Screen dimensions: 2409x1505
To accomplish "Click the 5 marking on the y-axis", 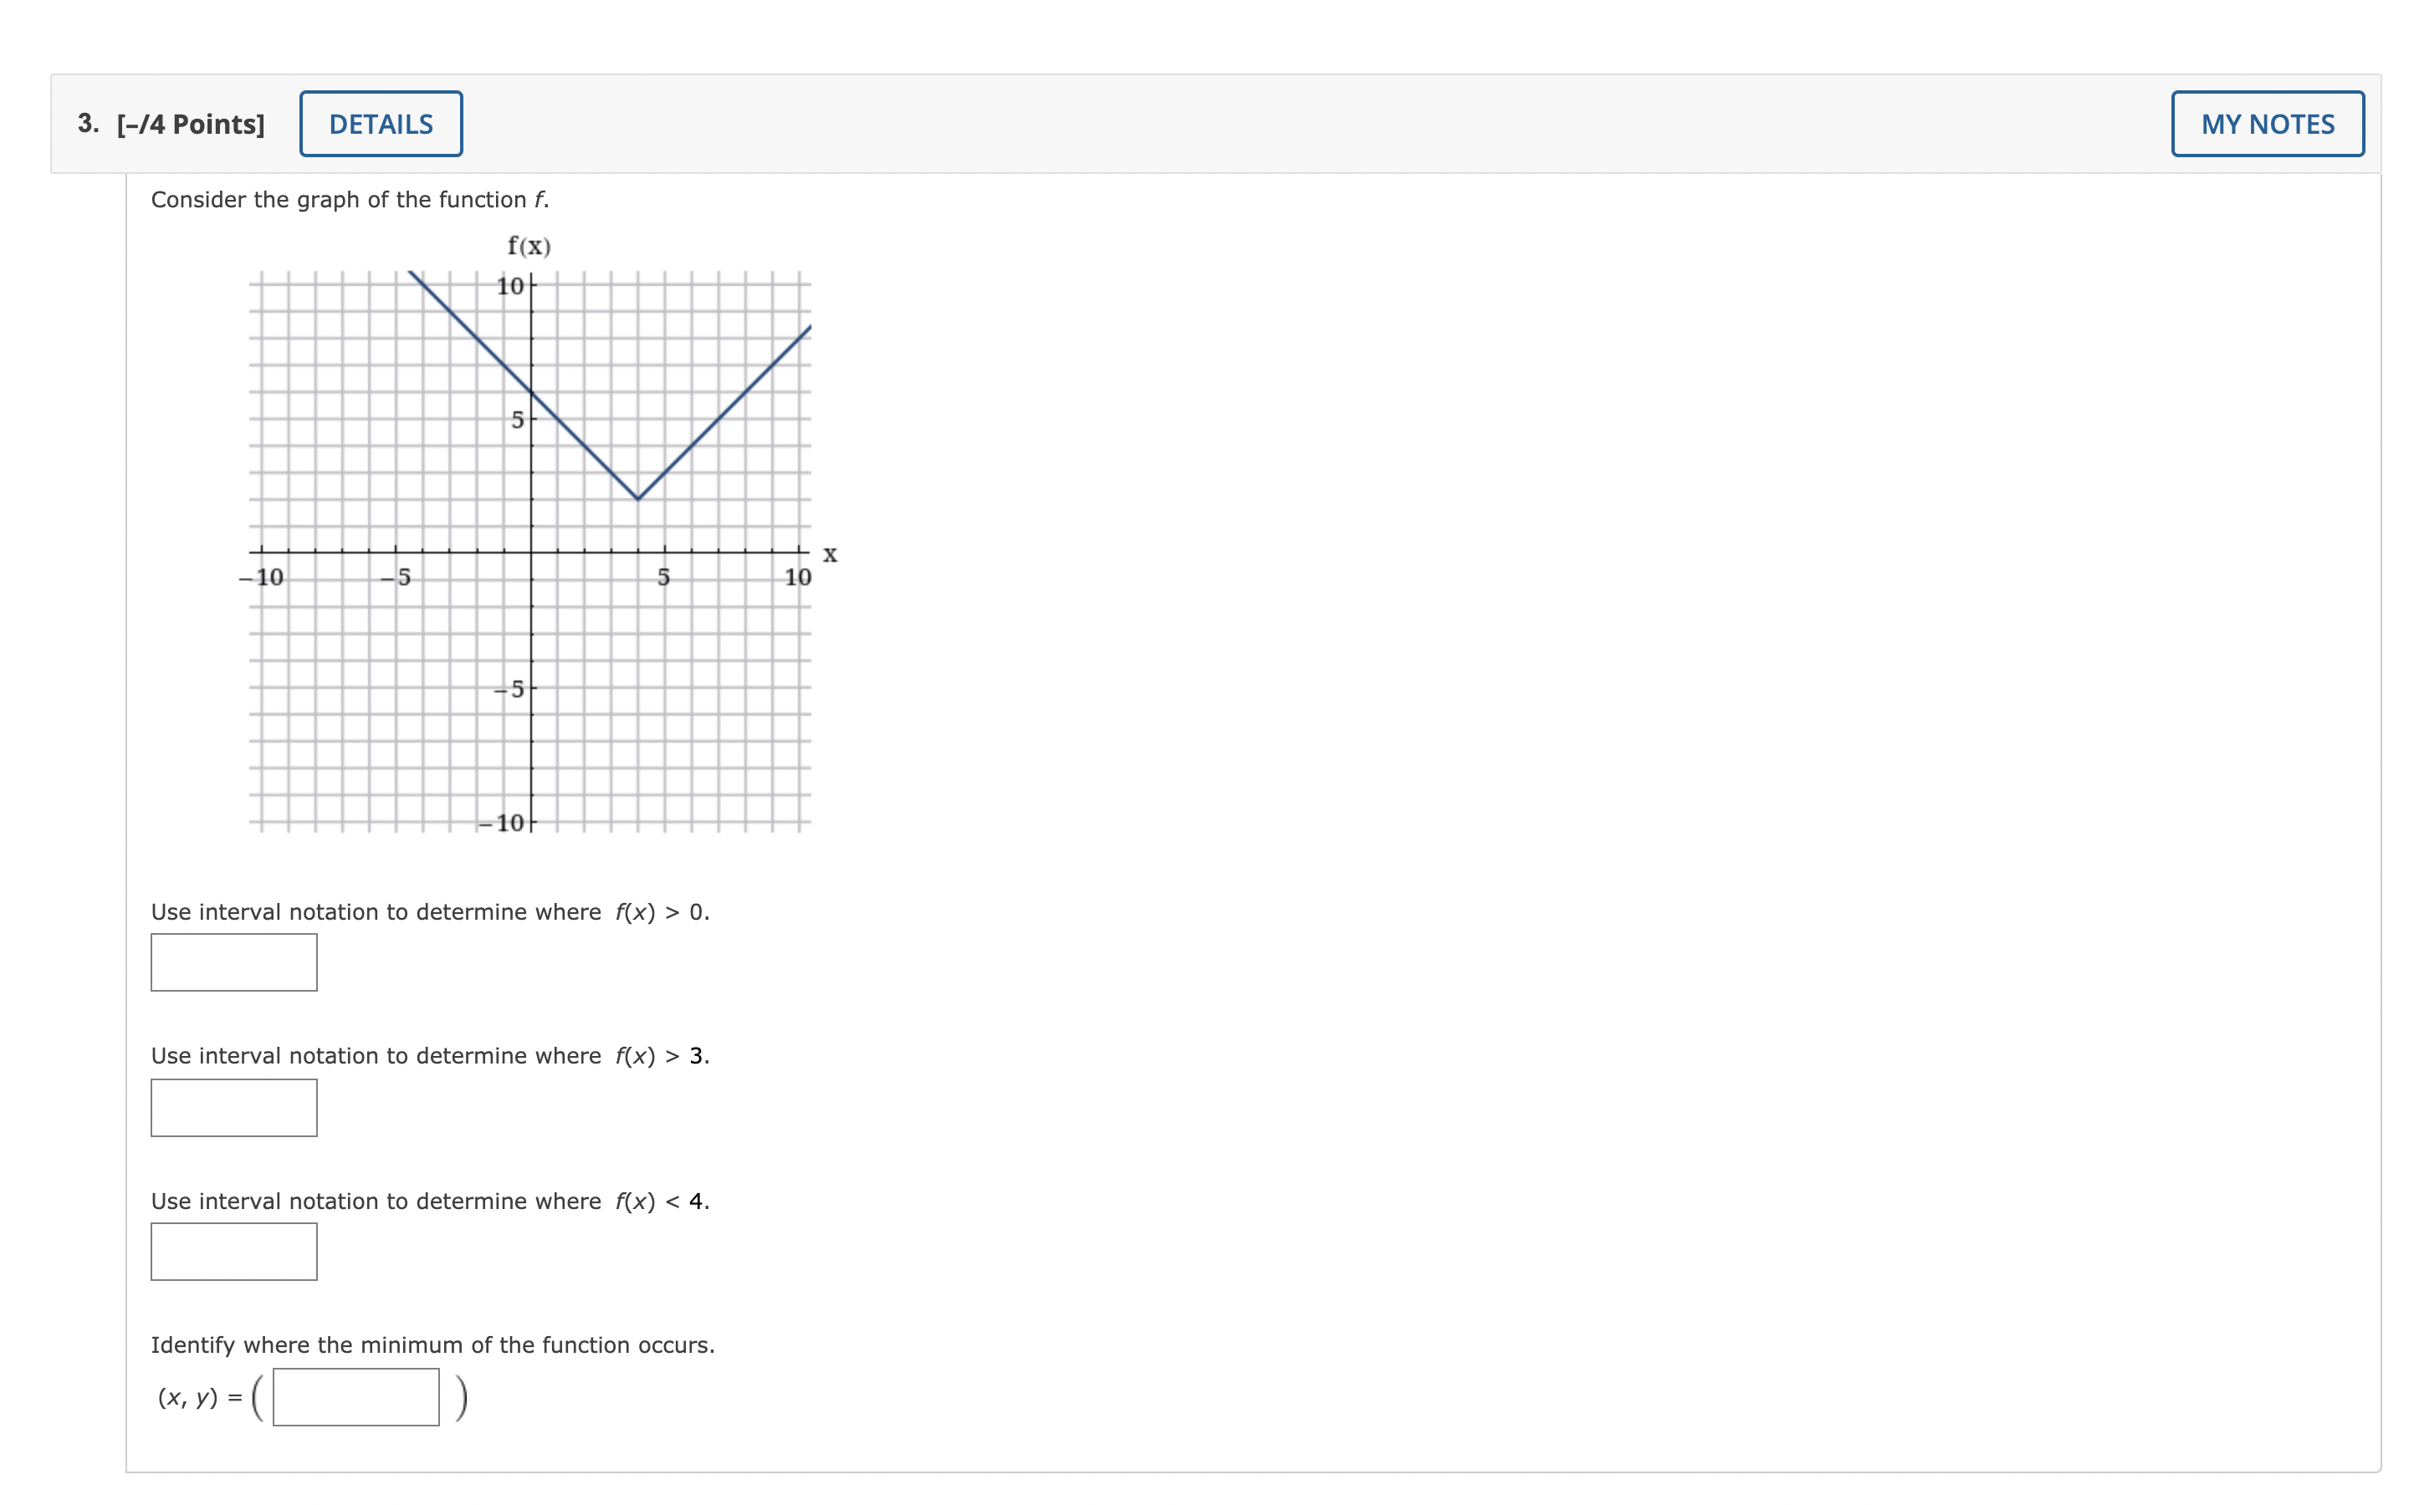I will click(x=517, y=418).
